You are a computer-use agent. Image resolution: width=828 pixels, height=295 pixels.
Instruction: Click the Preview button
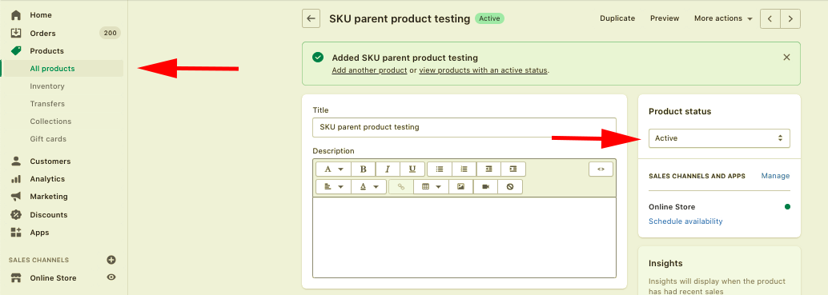[x=665, y=18]
